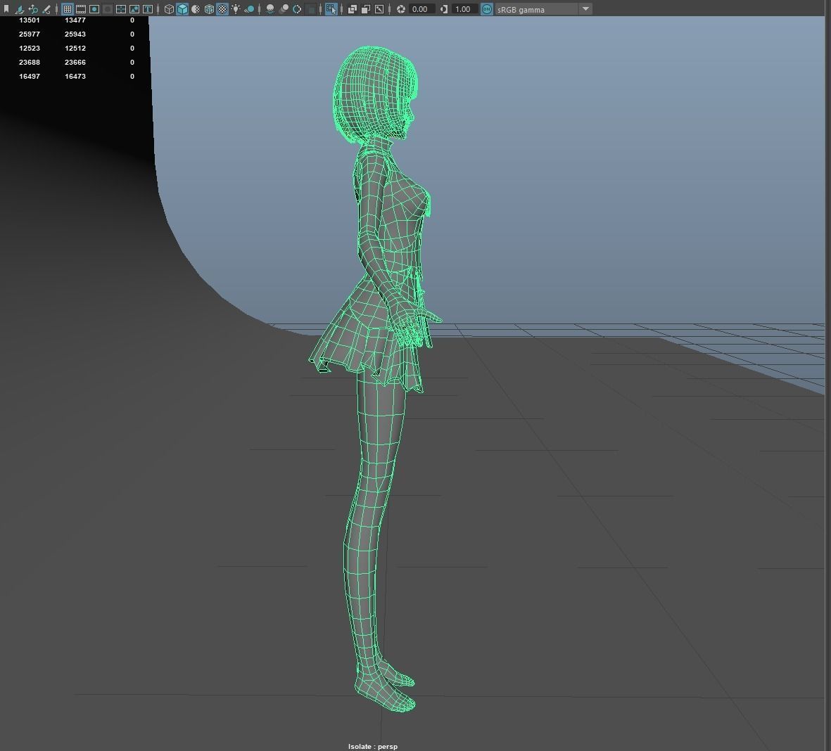Enable screen space ambient occlusion

(x=270, y=9)
